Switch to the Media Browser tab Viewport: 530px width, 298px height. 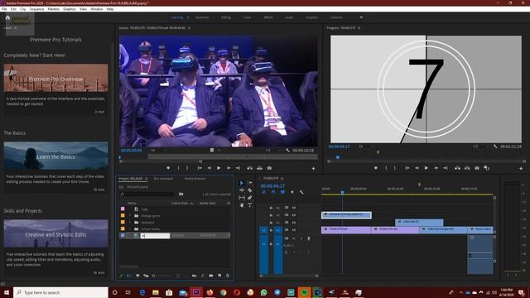point(195,179)
